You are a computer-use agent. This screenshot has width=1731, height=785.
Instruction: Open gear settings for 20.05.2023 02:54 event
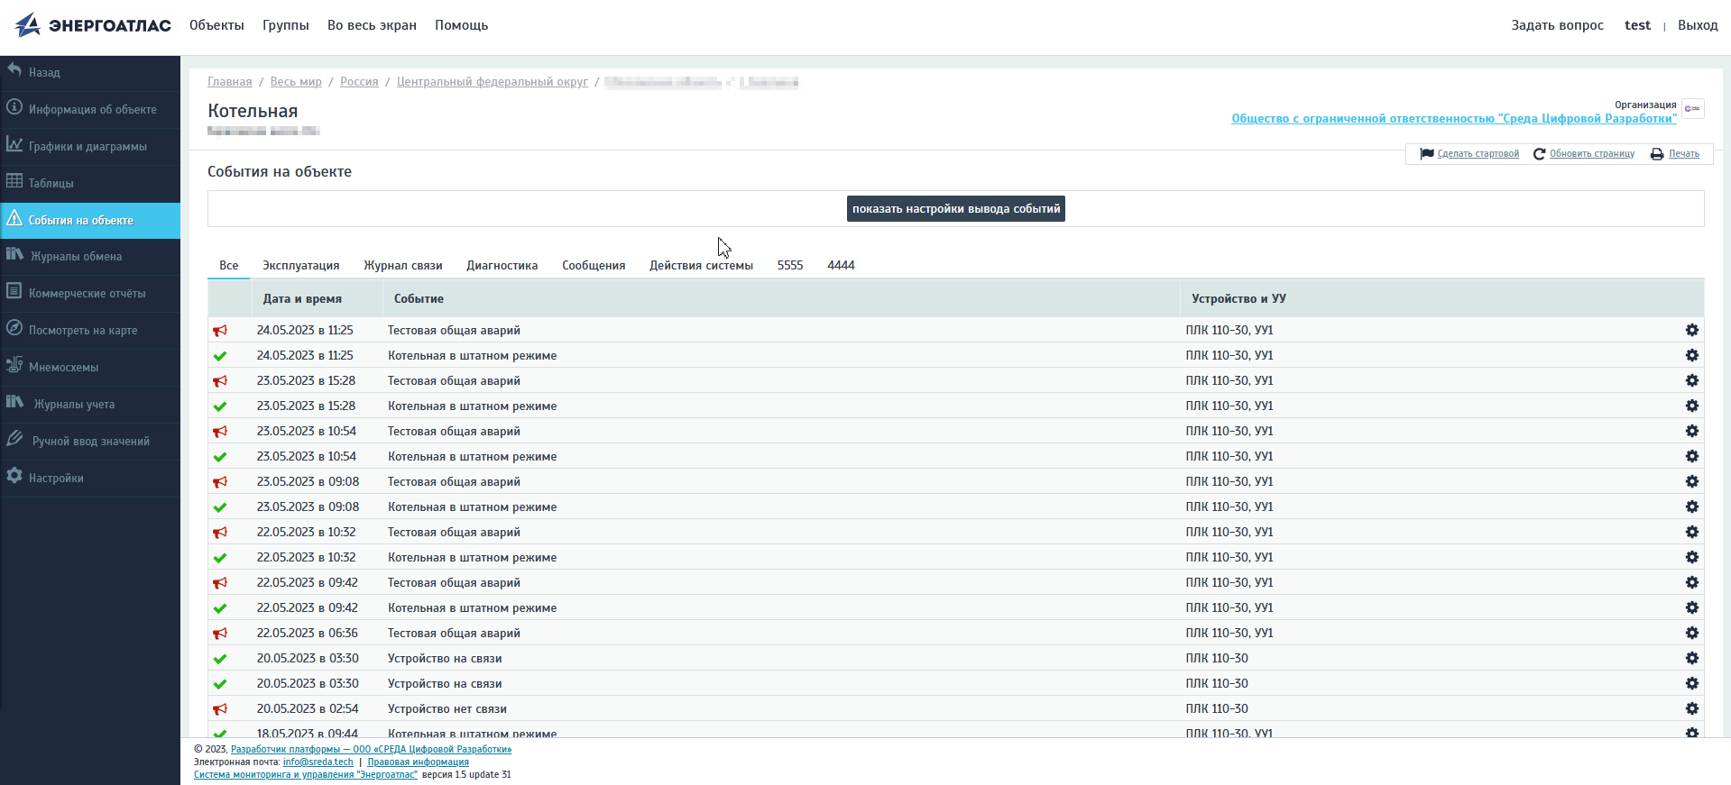1691,709
